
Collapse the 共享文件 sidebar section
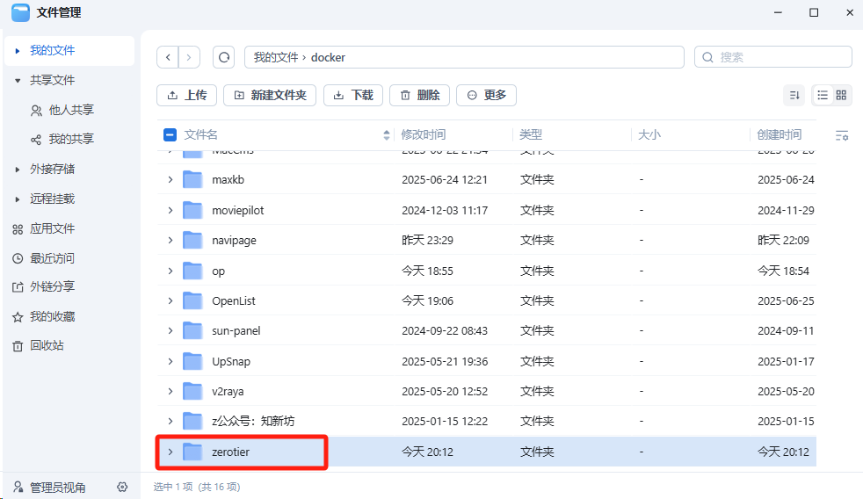click(18, 81)
